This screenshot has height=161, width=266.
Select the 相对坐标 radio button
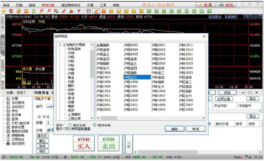click(95, 125)
